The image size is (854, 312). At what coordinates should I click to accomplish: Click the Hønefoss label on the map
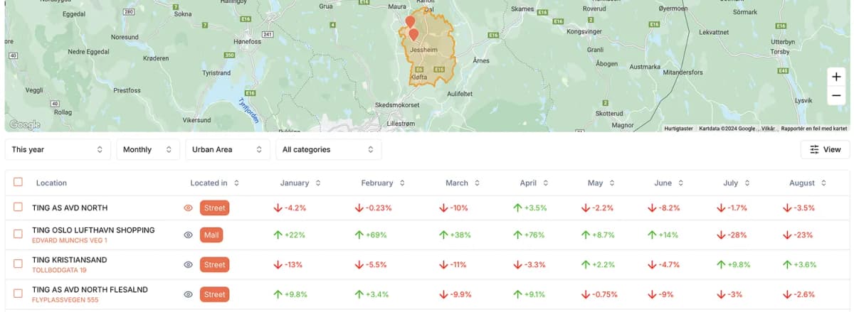(248, 42)
